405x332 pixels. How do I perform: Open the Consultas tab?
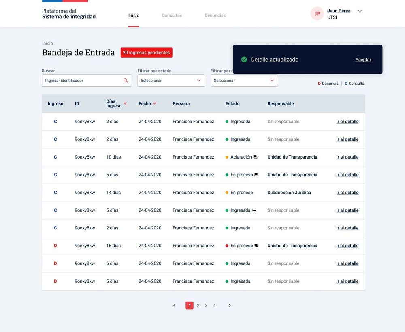point(172,15)
